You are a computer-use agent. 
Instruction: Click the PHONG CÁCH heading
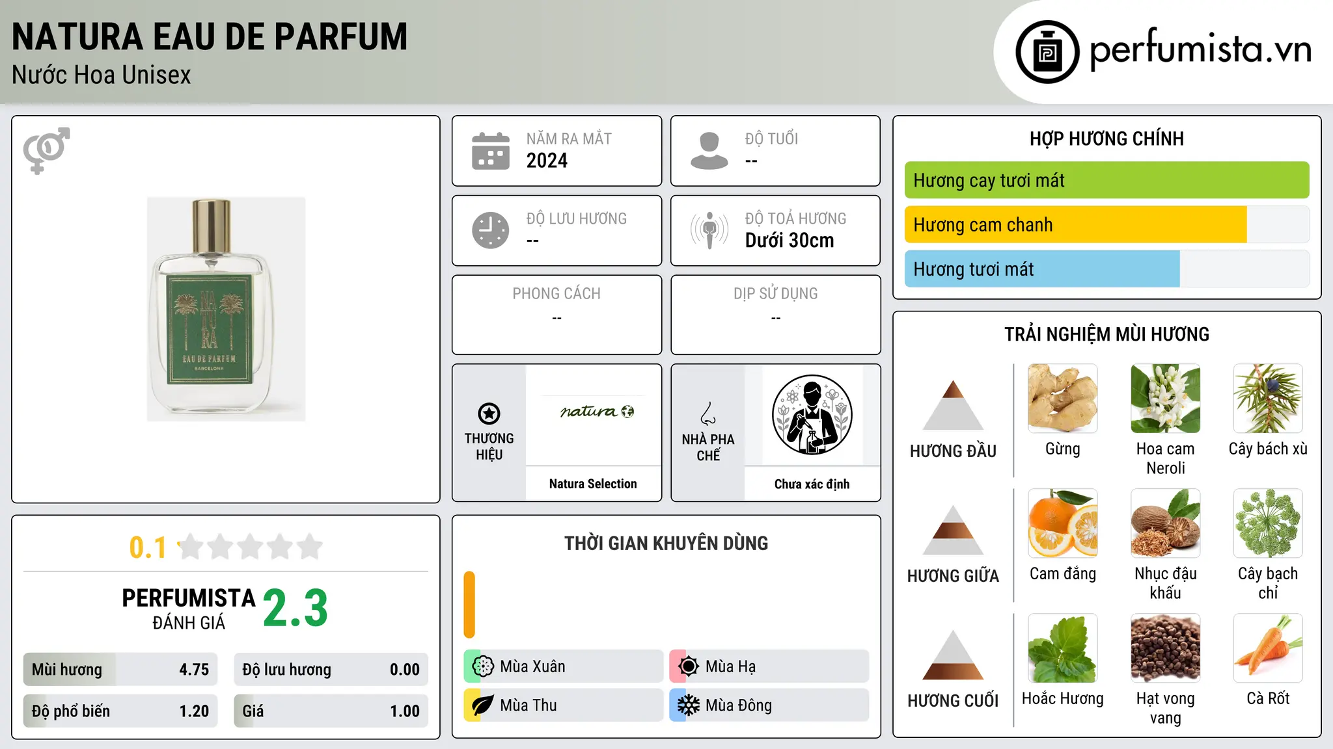557,294
